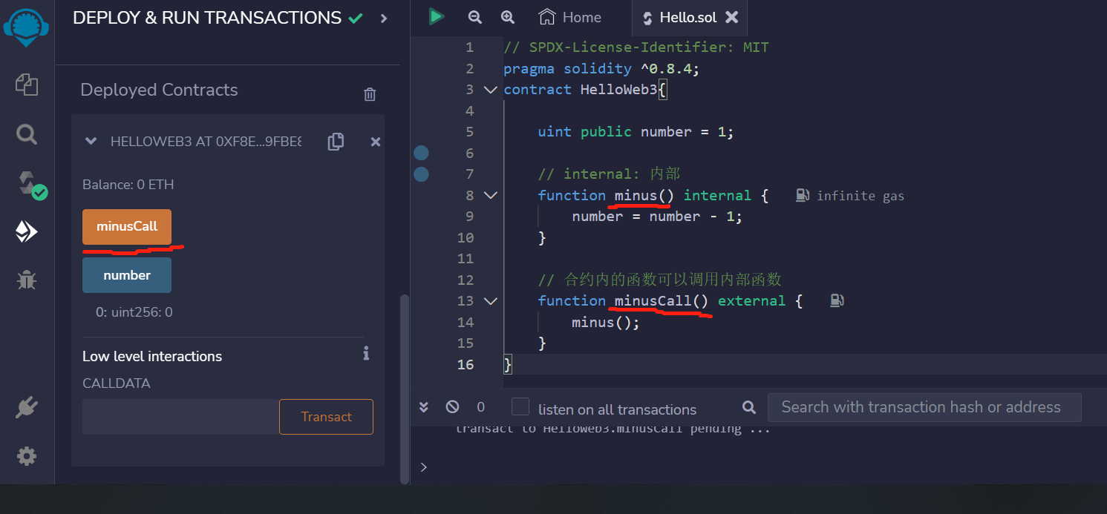Switch to the Home tab
Screen dimensions: 1107x514
pyautogui.click(x=569, y=17)
